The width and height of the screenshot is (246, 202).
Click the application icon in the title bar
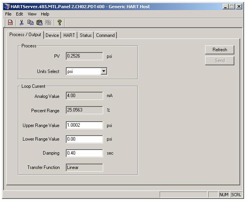coord(7,7)
